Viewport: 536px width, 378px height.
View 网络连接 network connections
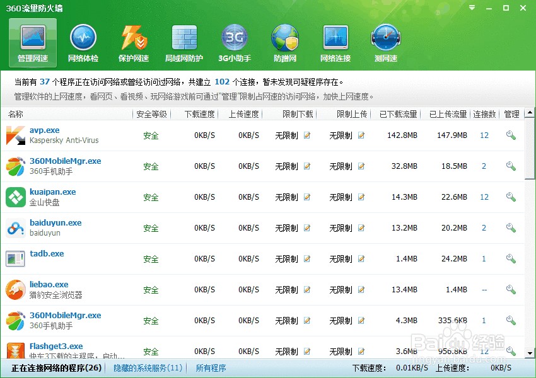(x=335, y=42)
